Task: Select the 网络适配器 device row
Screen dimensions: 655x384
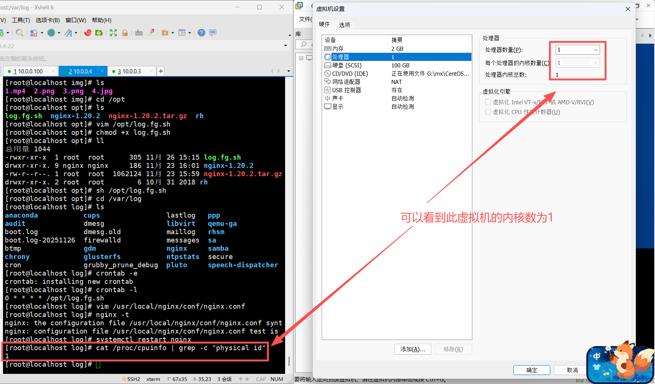Action: click(x=397, y=82)
